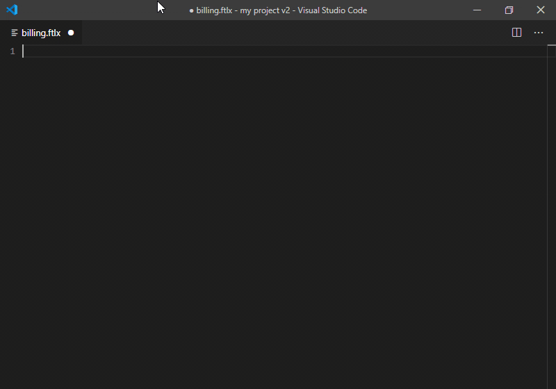Split the editor to the right
This screenshot has width=556, height=389.
(x=516, y=33)
